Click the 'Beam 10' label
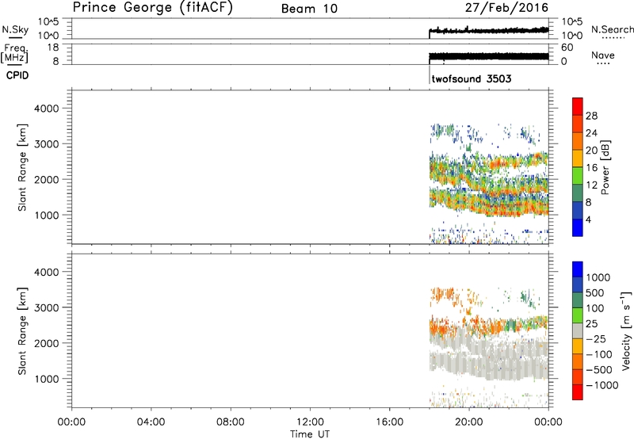Screen dimensions: 634x439 [309, 9]
